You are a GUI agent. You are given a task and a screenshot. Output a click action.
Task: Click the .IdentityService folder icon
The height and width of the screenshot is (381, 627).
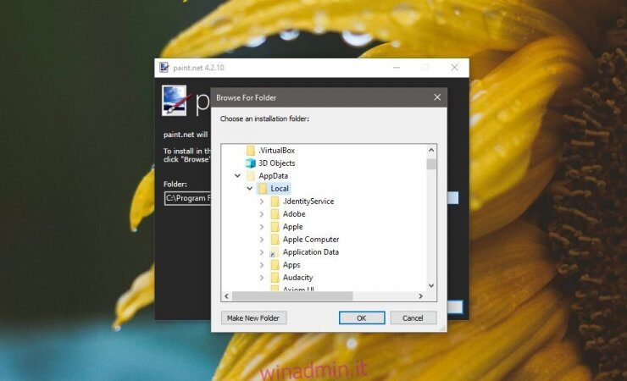pos(275,202)
